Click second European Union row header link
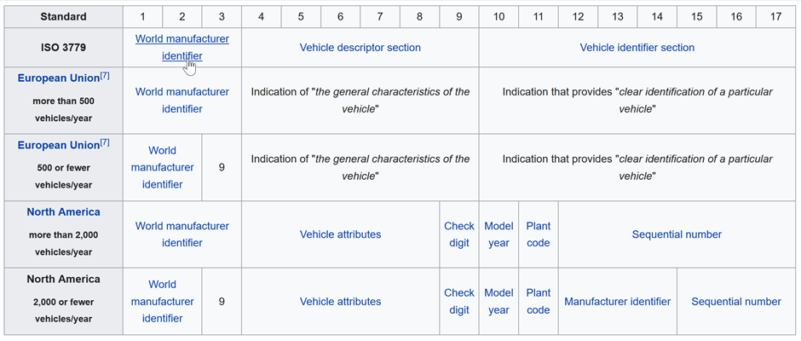The width and height of the screenshot is (801, 341). 58,145
